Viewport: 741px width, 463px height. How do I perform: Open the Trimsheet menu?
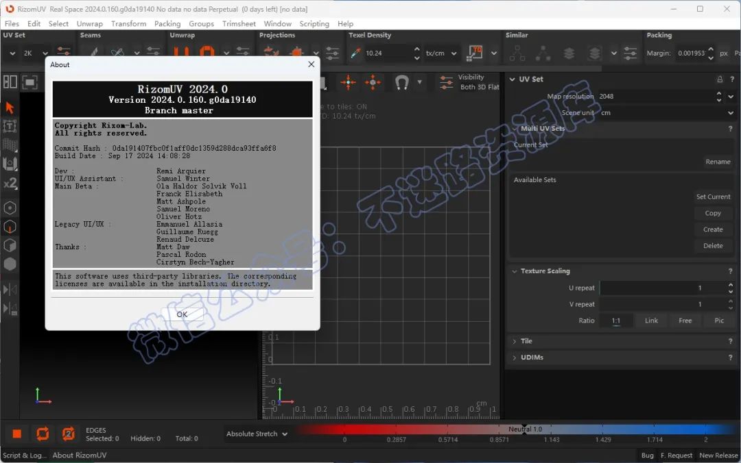(239, 23)
